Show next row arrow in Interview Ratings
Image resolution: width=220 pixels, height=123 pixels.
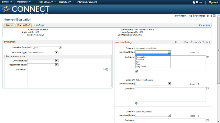[x=203, y=42]
